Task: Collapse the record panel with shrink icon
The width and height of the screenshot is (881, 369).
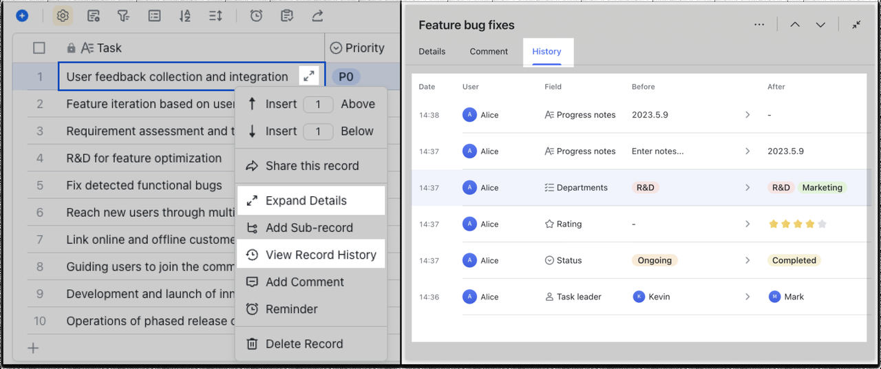Action: coord(856,25)
